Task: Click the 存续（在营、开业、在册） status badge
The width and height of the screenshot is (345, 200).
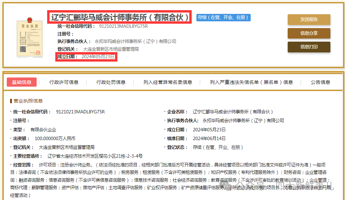Action: point(223,17)
